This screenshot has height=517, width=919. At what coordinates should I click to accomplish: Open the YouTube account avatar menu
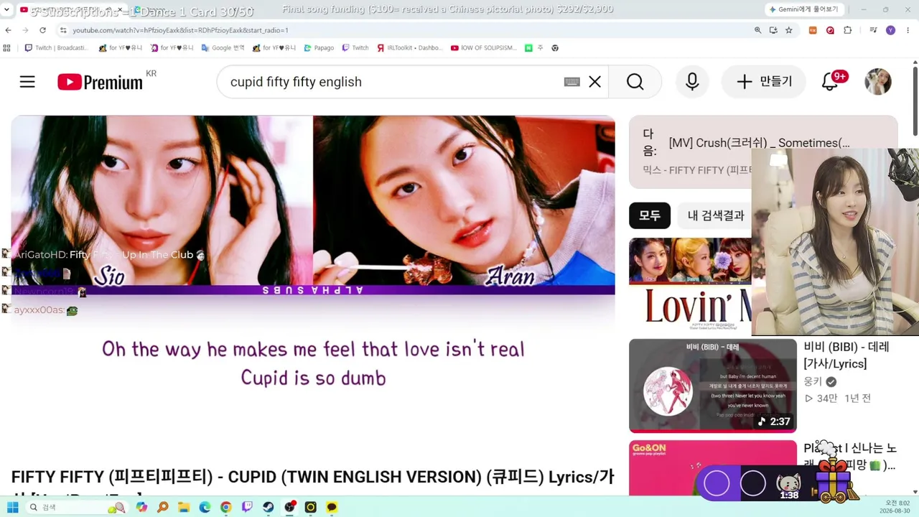tap(878, 82)
